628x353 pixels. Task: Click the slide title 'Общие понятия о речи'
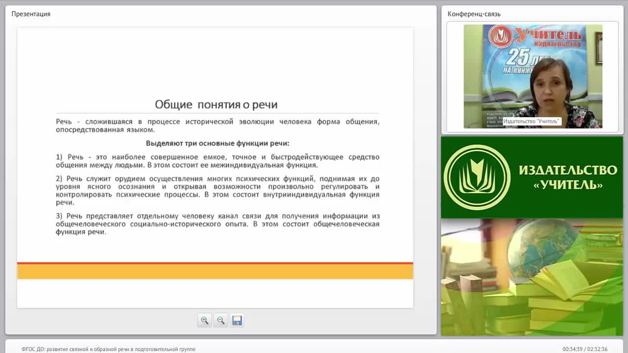click(x=216, y=104)
